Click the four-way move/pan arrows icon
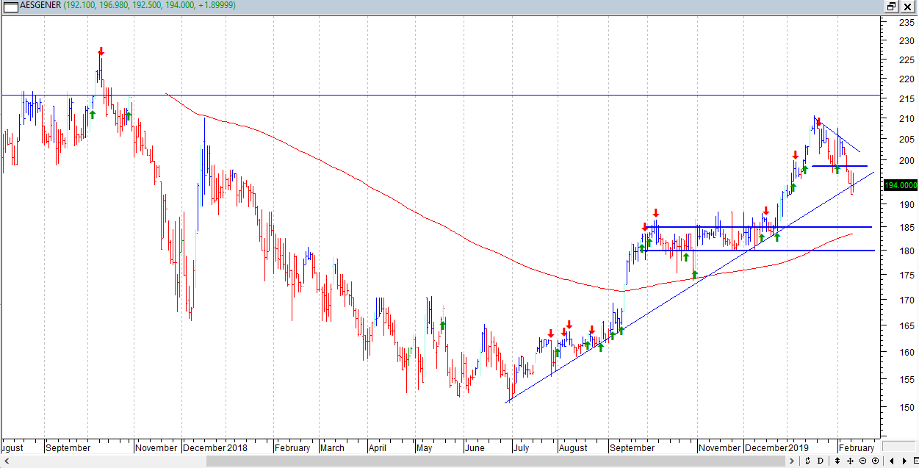The image size is (919, 468). point(850,461)
